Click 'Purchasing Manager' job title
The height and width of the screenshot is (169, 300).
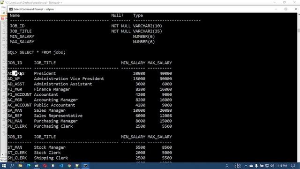tap(56, 121)
